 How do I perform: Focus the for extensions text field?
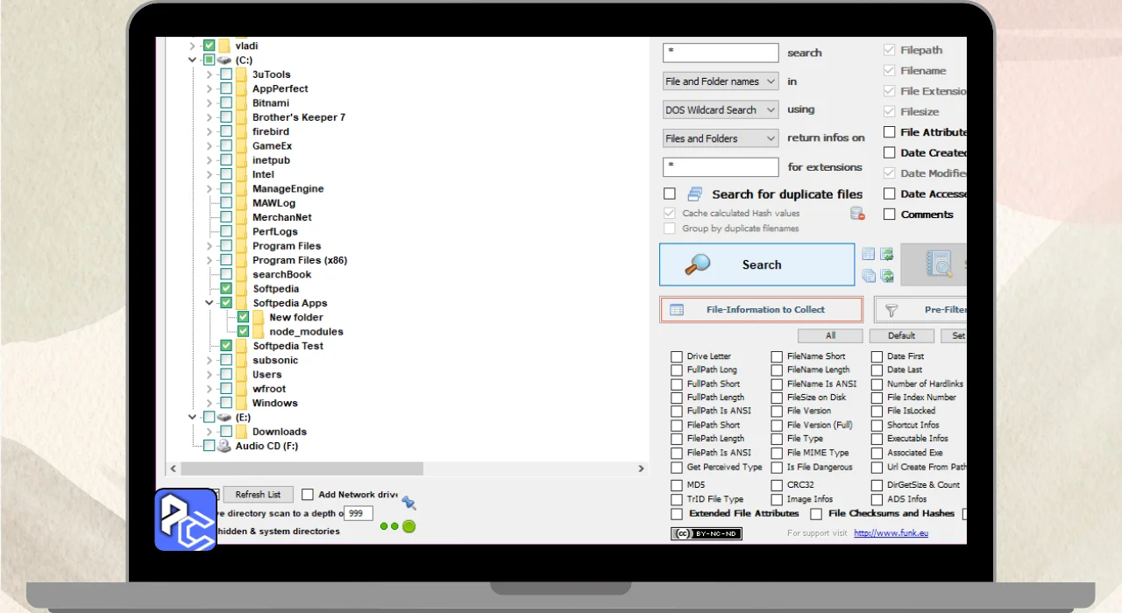721,166
